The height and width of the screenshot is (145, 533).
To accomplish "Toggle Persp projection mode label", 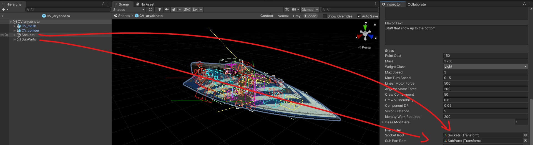I will (364, 47).
